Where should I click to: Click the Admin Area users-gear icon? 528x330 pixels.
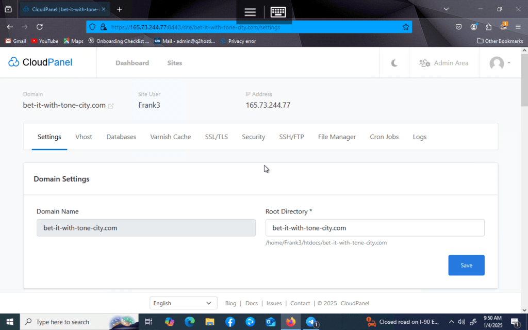[425, 63]
